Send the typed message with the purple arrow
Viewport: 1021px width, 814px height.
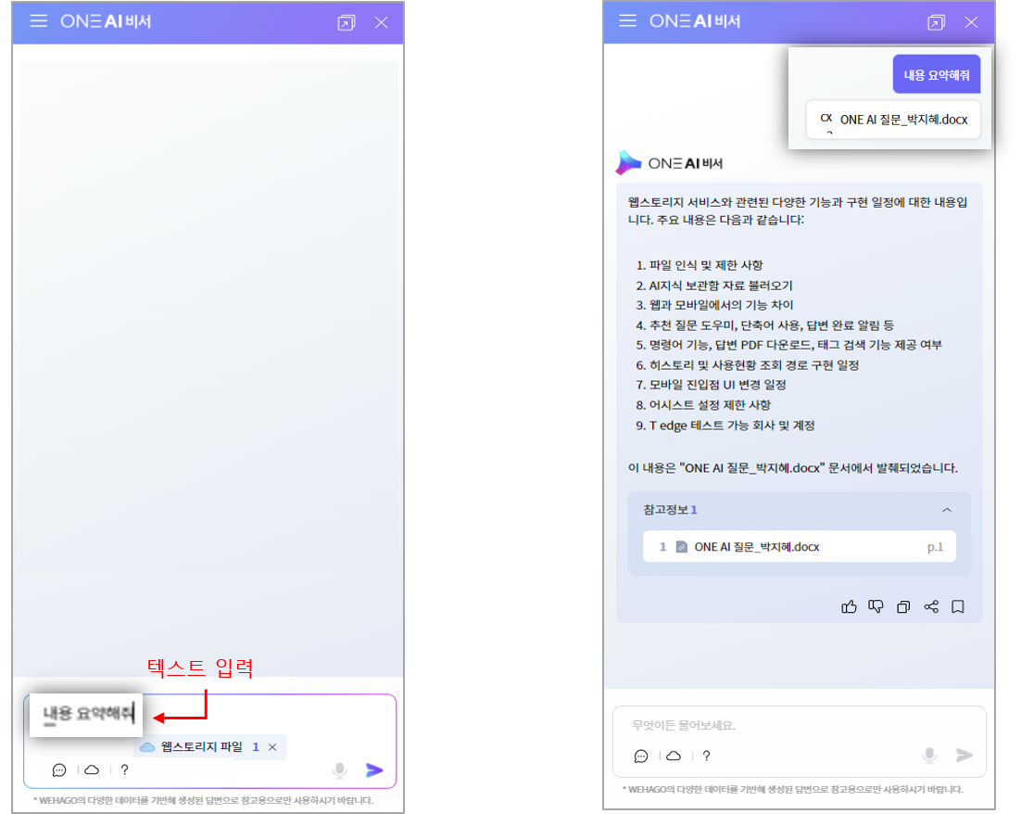374,770
